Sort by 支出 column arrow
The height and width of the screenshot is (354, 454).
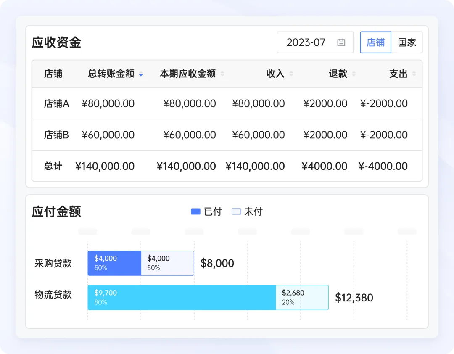tap(414, 74)
